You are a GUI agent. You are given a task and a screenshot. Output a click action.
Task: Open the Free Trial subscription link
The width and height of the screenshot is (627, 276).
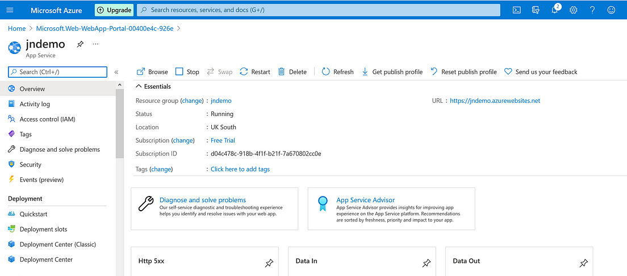[x=223, y=140]
